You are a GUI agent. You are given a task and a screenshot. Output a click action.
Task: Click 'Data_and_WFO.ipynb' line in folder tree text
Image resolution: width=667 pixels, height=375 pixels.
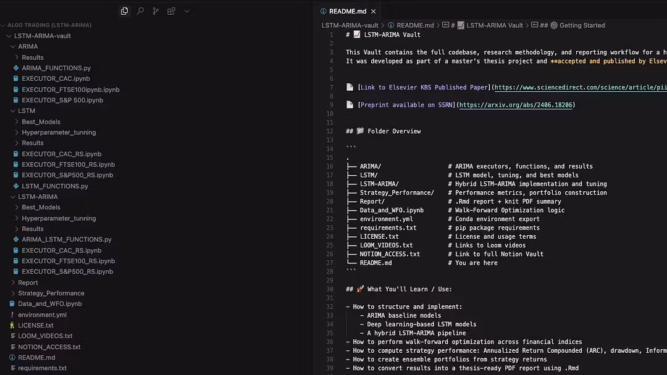[x=392, y=210]
